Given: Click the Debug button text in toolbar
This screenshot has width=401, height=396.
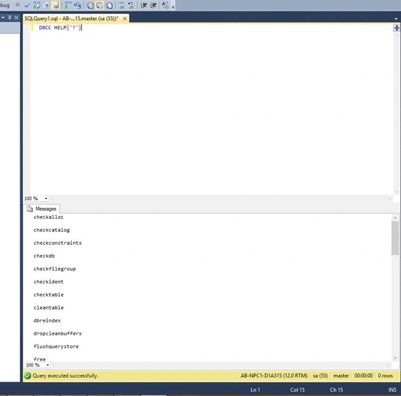Looking at the screenshot, I should pos(5,5).
